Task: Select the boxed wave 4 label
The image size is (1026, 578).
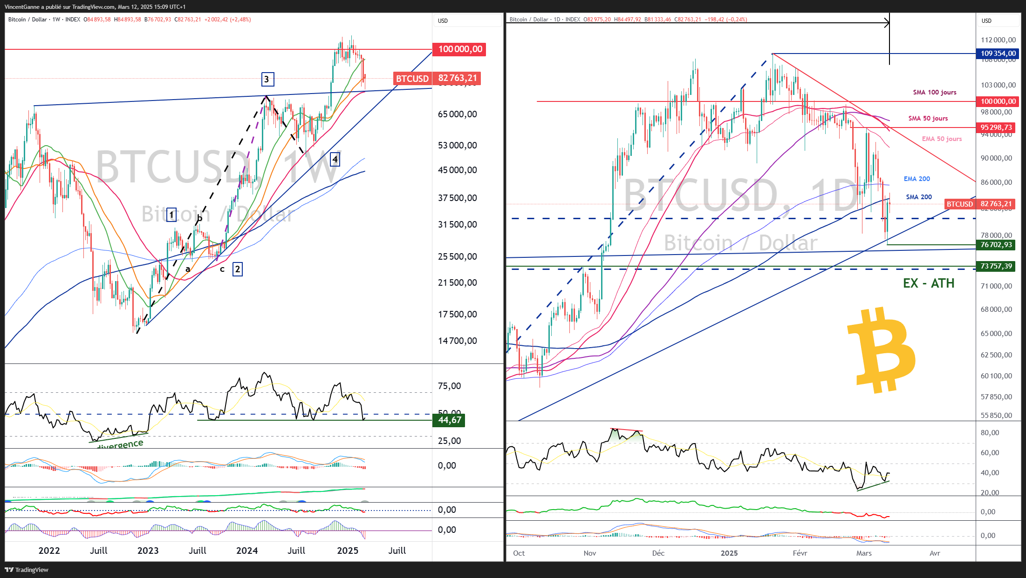Action: click(335, 160)
